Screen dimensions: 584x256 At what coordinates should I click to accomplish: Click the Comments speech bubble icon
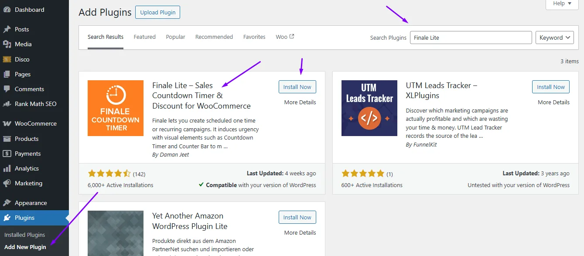[x=7, y=89]
